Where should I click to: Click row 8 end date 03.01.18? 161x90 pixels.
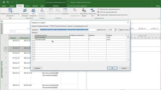27,85
